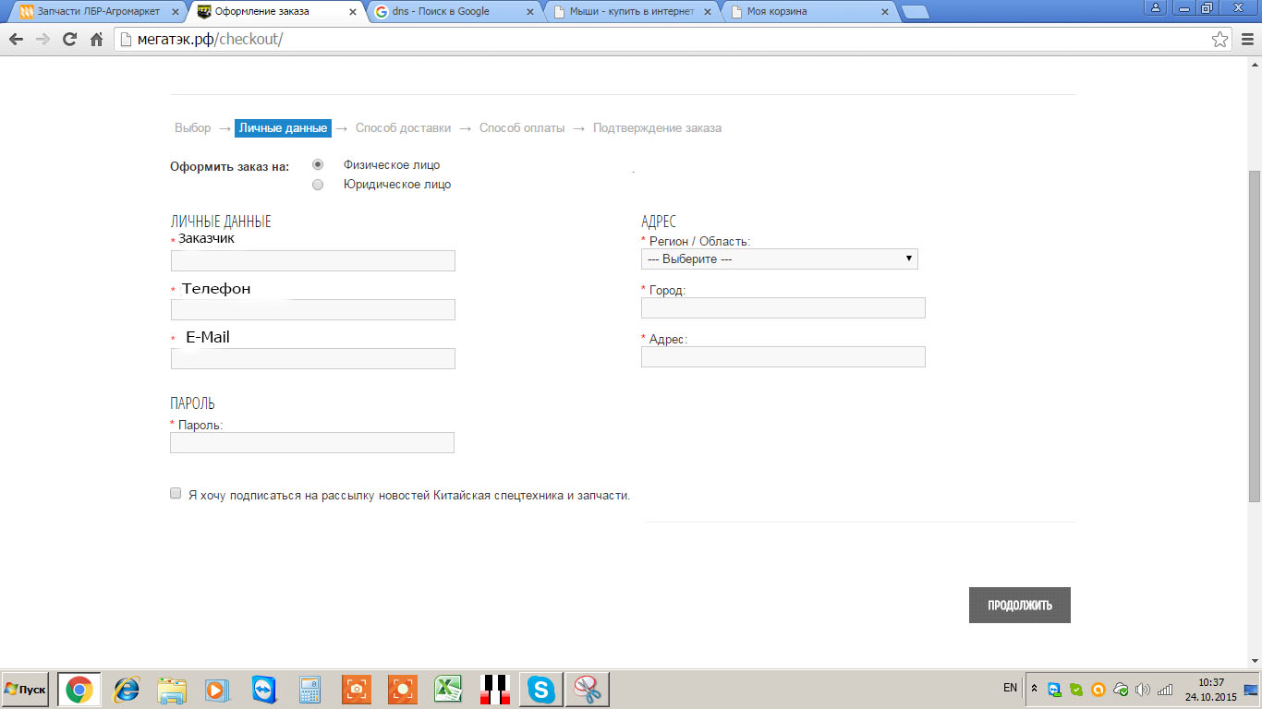
Task: Open TeamViewer from the taskbar
Action: [264, 690]
